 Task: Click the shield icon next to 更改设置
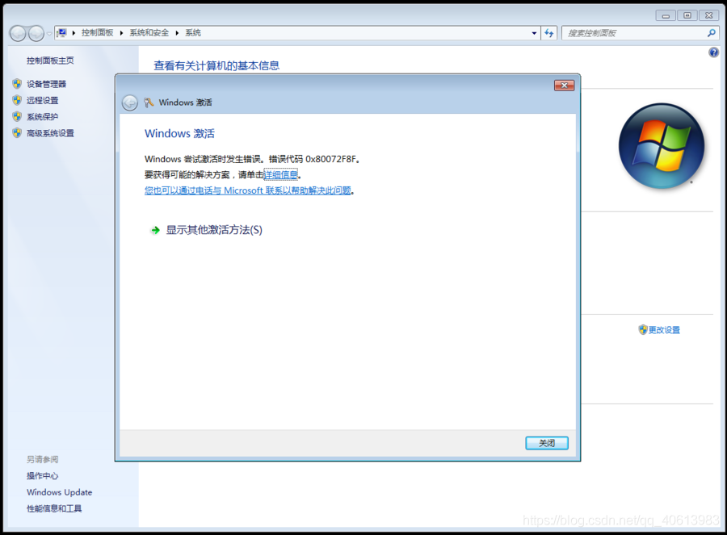coord(641,329)
